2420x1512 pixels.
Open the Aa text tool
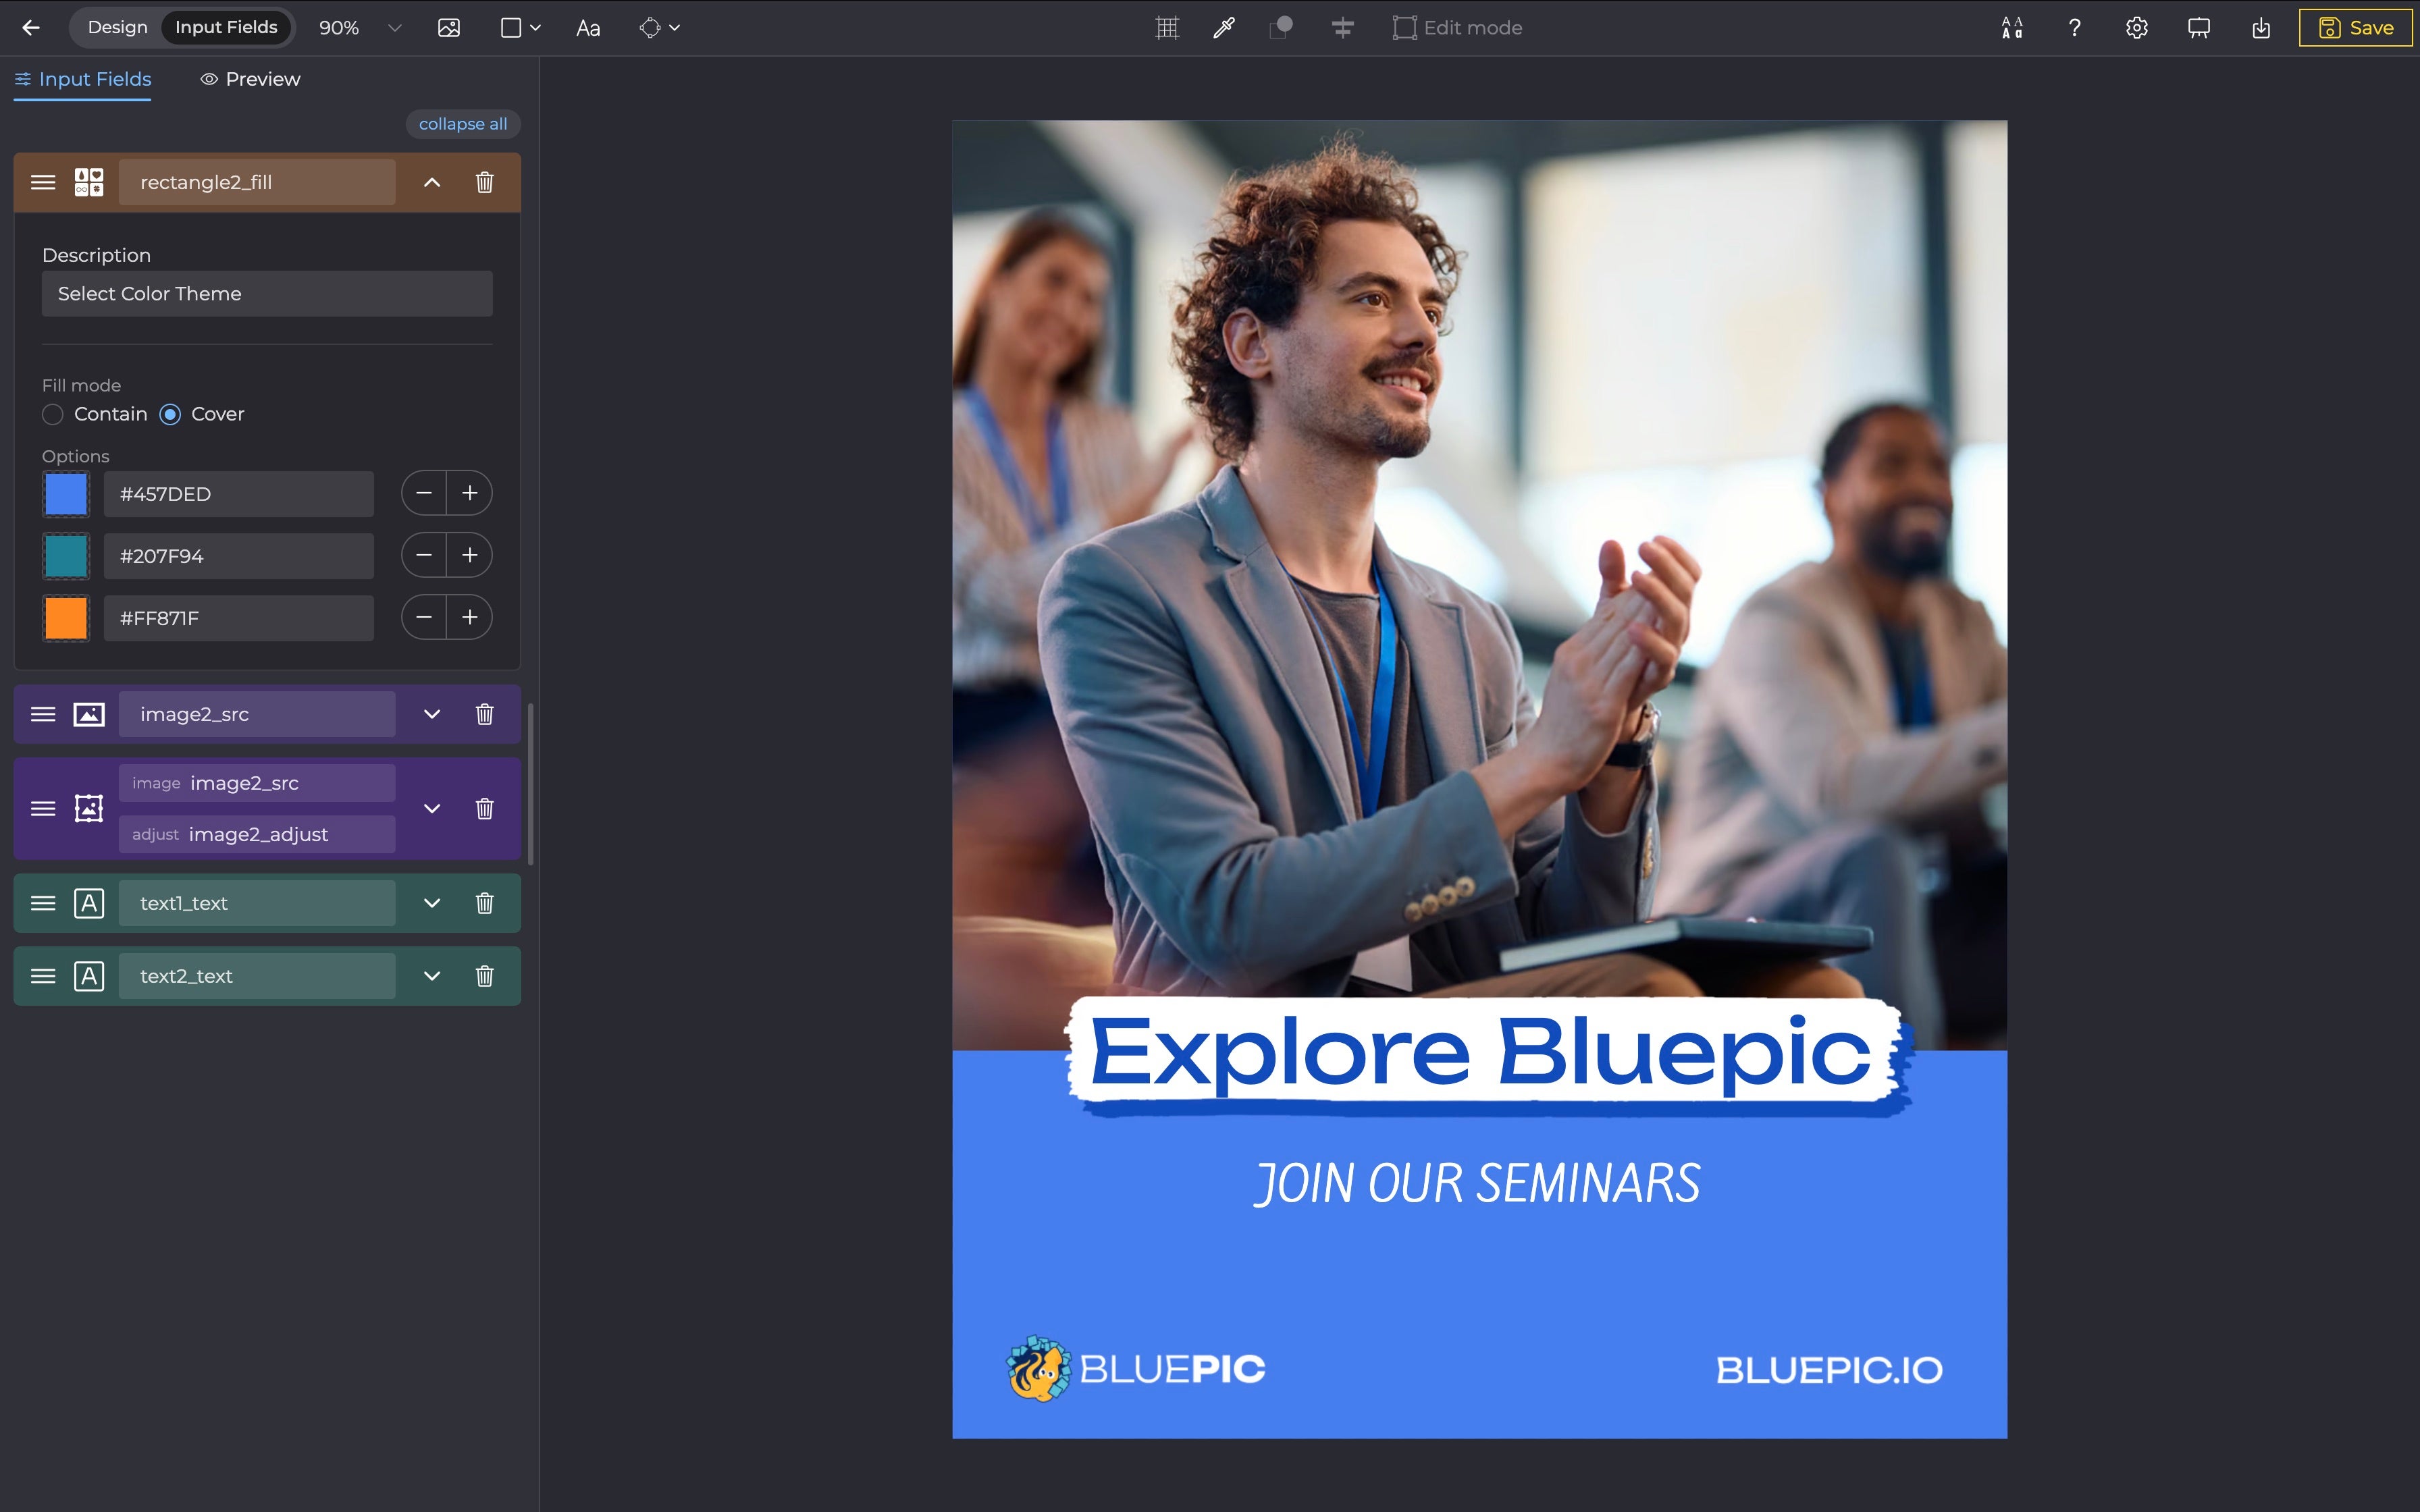588,28
